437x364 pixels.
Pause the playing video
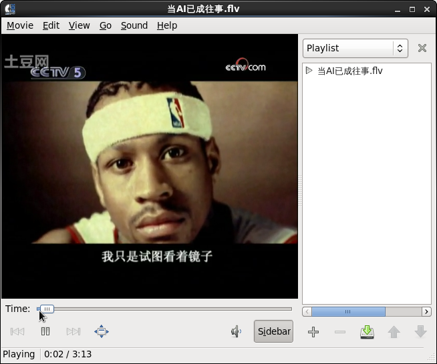tap(45, 331)
